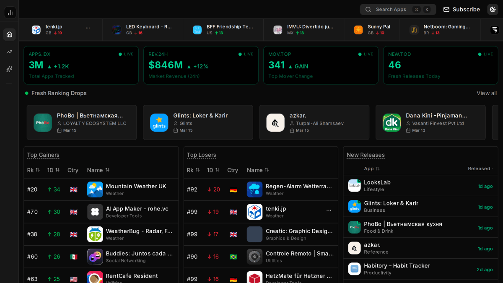Screen dimensions: 503x283
Task: Focus the Search Apps field
Action: [x=398, y=9]
